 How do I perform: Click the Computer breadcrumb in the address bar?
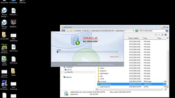pyautogui.click(x=78, y=30)
